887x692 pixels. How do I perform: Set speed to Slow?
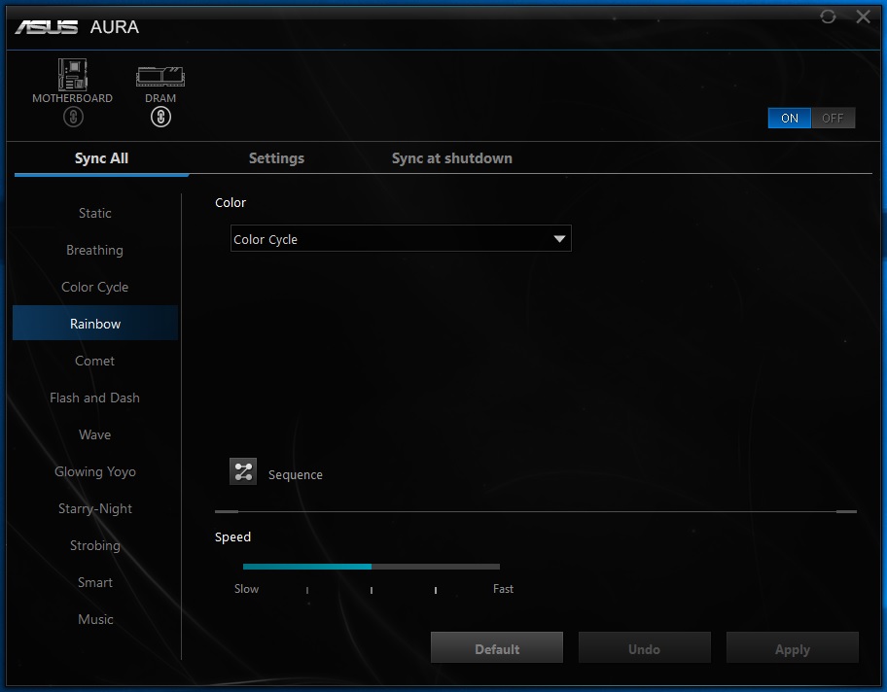[x=246, y=589]
